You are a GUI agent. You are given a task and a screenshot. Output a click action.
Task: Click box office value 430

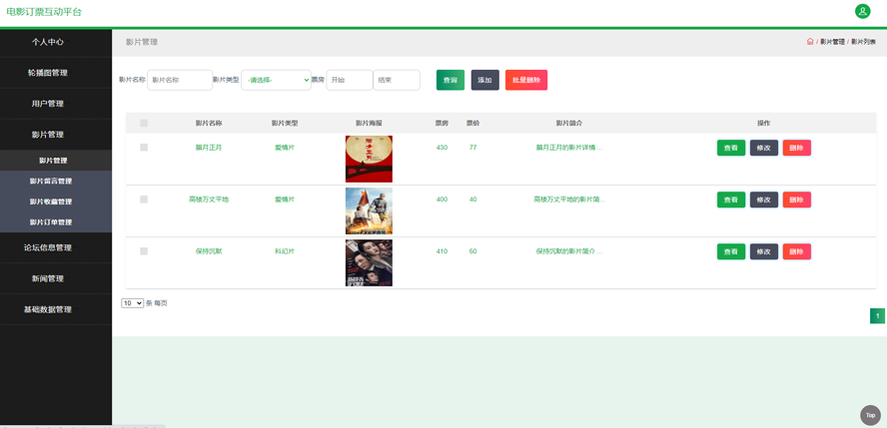point(442,148)
